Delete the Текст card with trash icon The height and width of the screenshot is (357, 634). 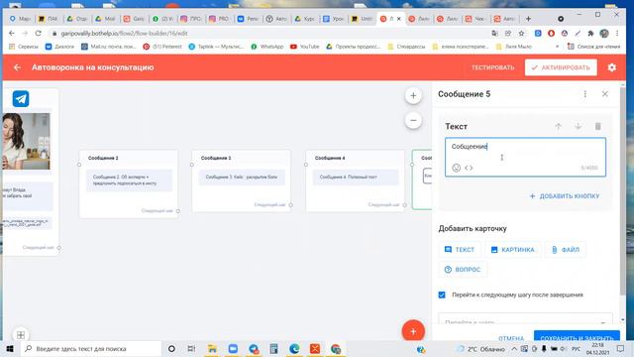[x=598, y=126]
